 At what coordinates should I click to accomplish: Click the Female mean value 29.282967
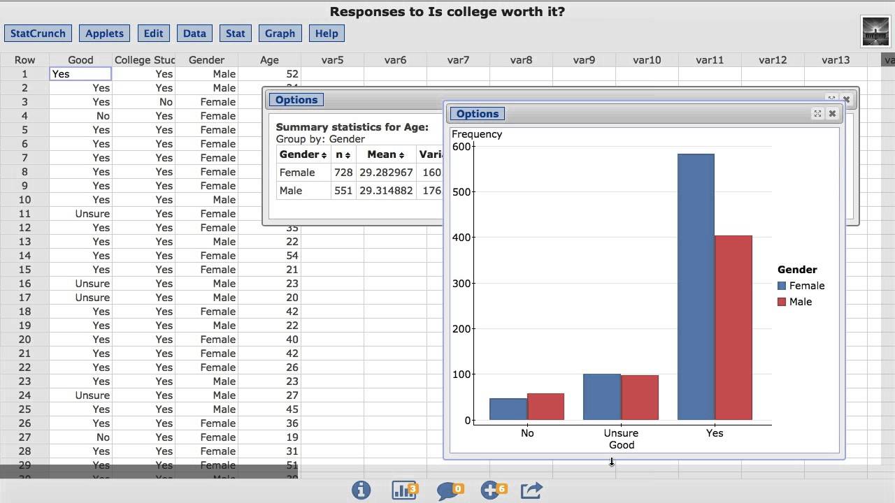click(386, 173)
